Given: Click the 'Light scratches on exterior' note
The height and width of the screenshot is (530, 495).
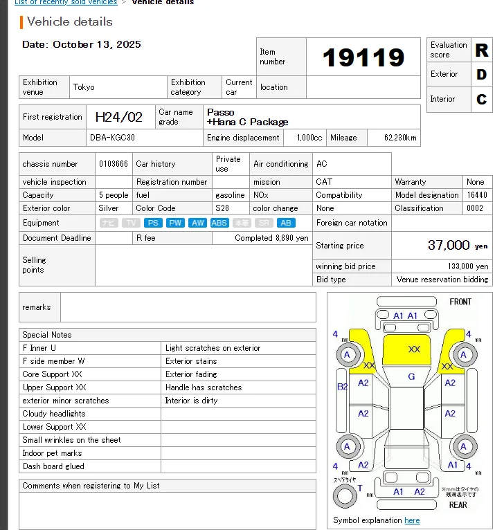Looking at the screenshot, I should [213, 348].
